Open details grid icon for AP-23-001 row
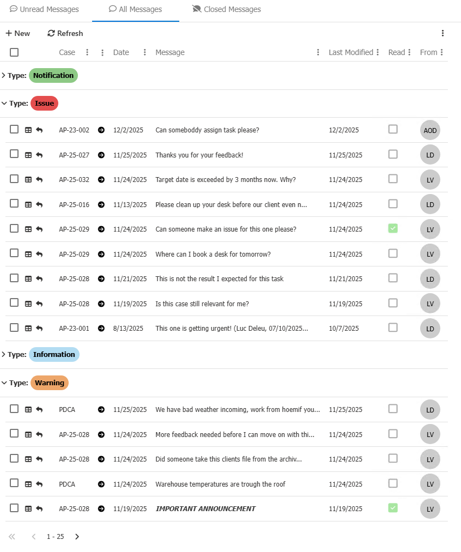Screen dimensions: 461x552 (28, 329)
